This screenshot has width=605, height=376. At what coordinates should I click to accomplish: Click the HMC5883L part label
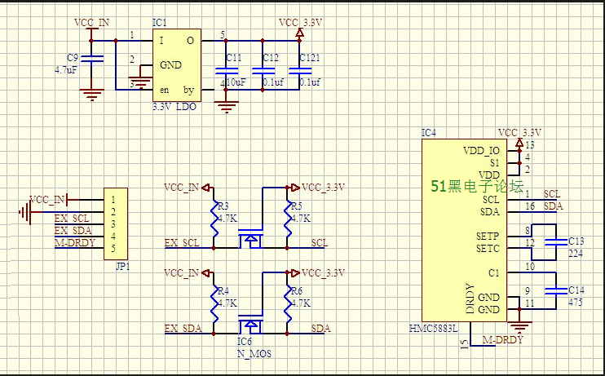point(433,329)
